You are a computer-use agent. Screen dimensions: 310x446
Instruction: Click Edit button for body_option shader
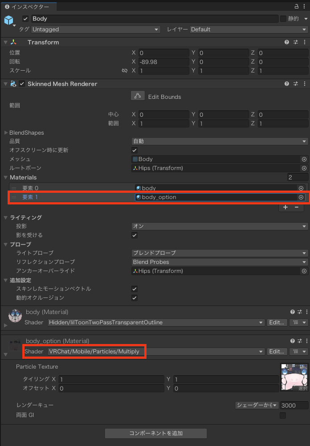tap(276, 352)
